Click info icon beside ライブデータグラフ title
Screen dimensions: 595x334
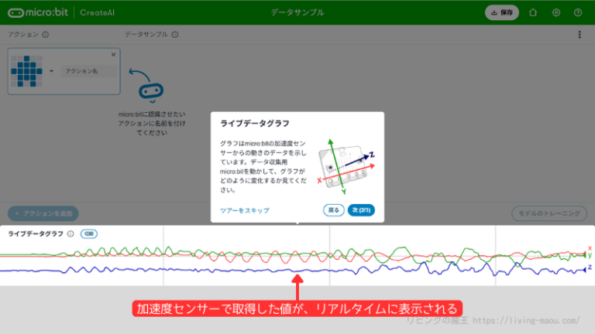pos(71,233)
